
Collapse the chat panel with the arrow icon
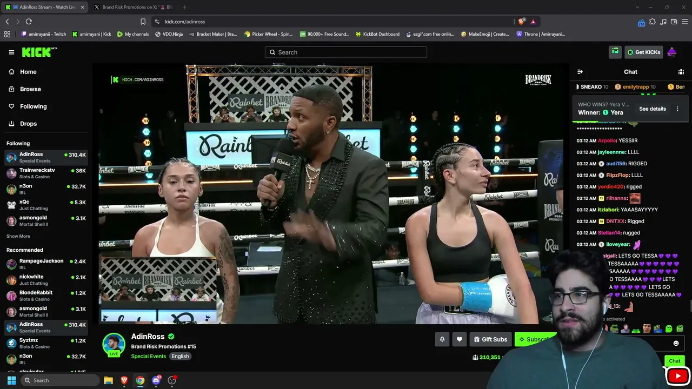coord(580,72)
